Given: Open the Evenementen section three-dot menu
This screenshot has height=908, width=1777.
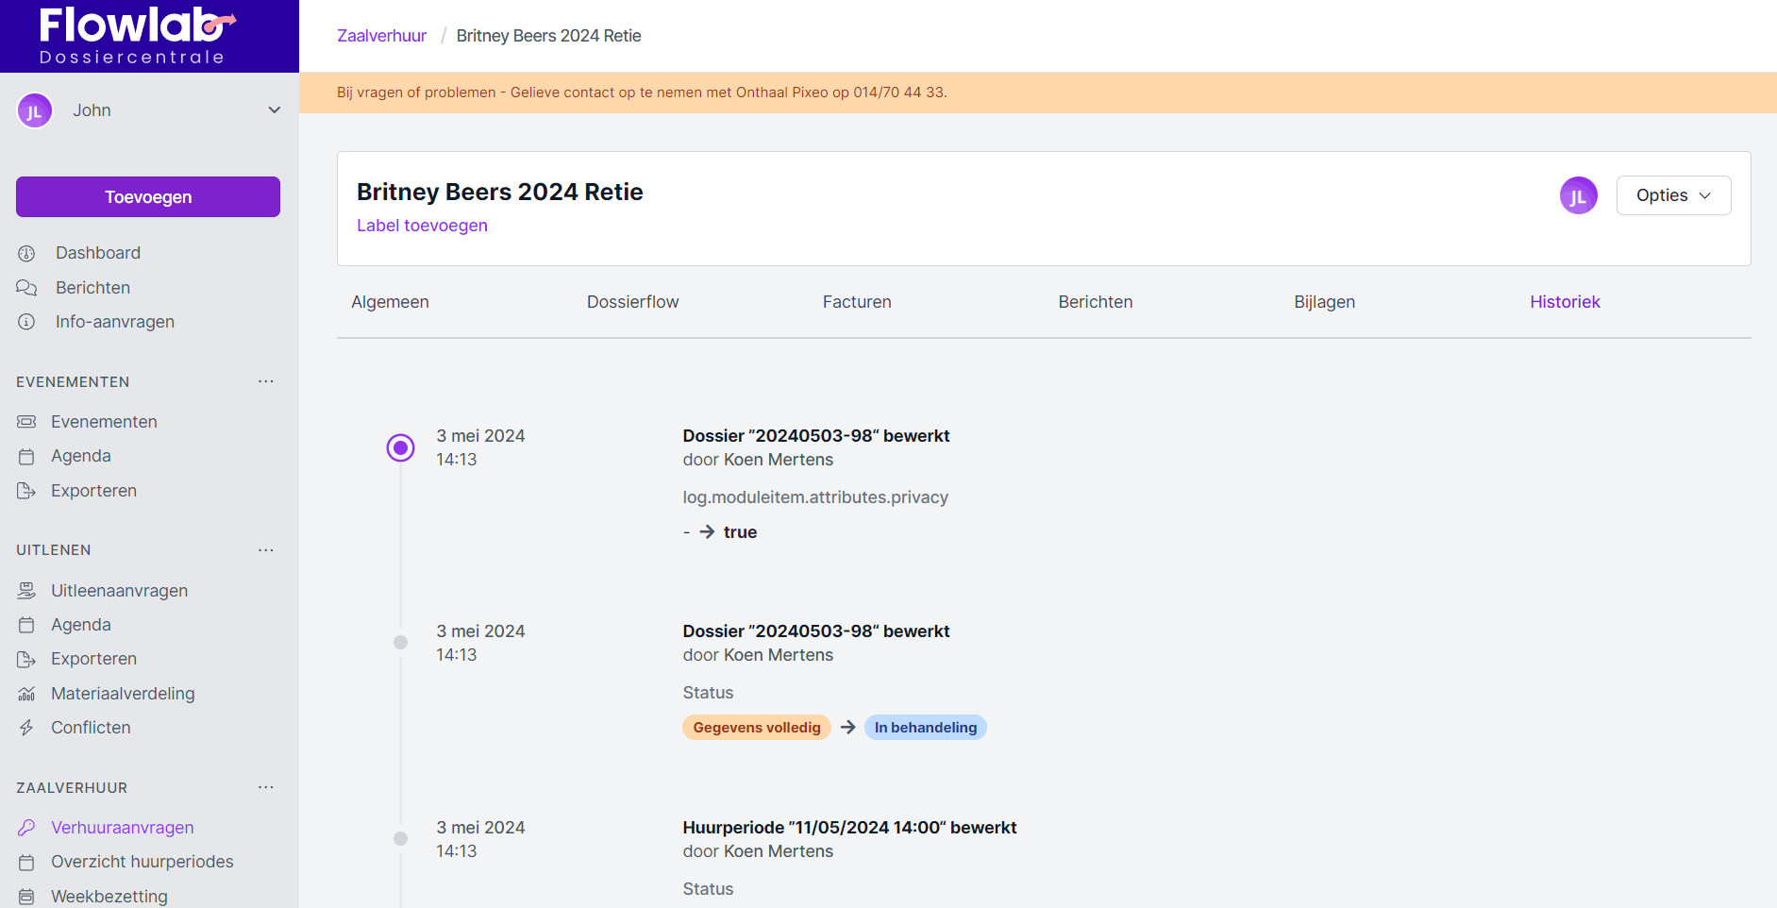Looking at the screenshot, I should click(x=266, y=381).
